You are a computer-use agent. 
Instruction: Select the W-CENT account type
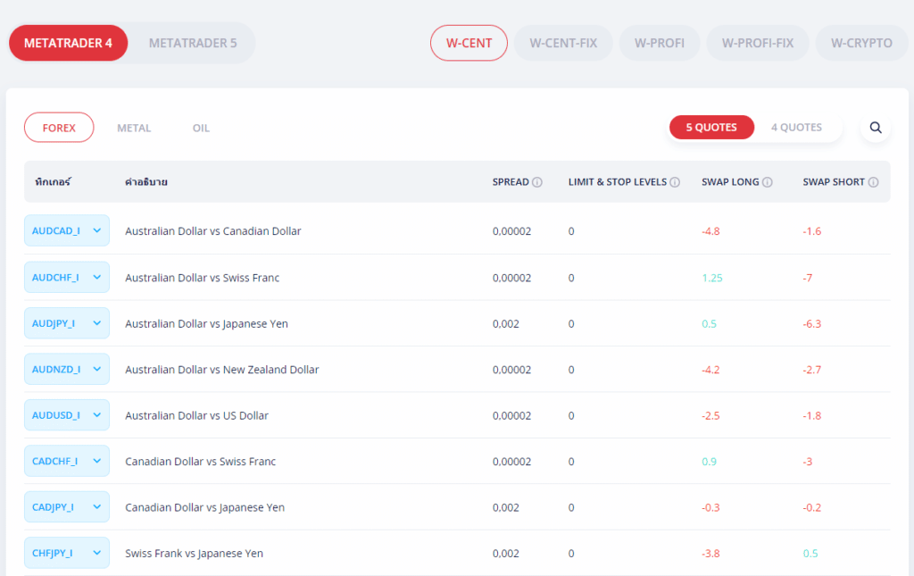pyautogui.click(x=469, y=43)
